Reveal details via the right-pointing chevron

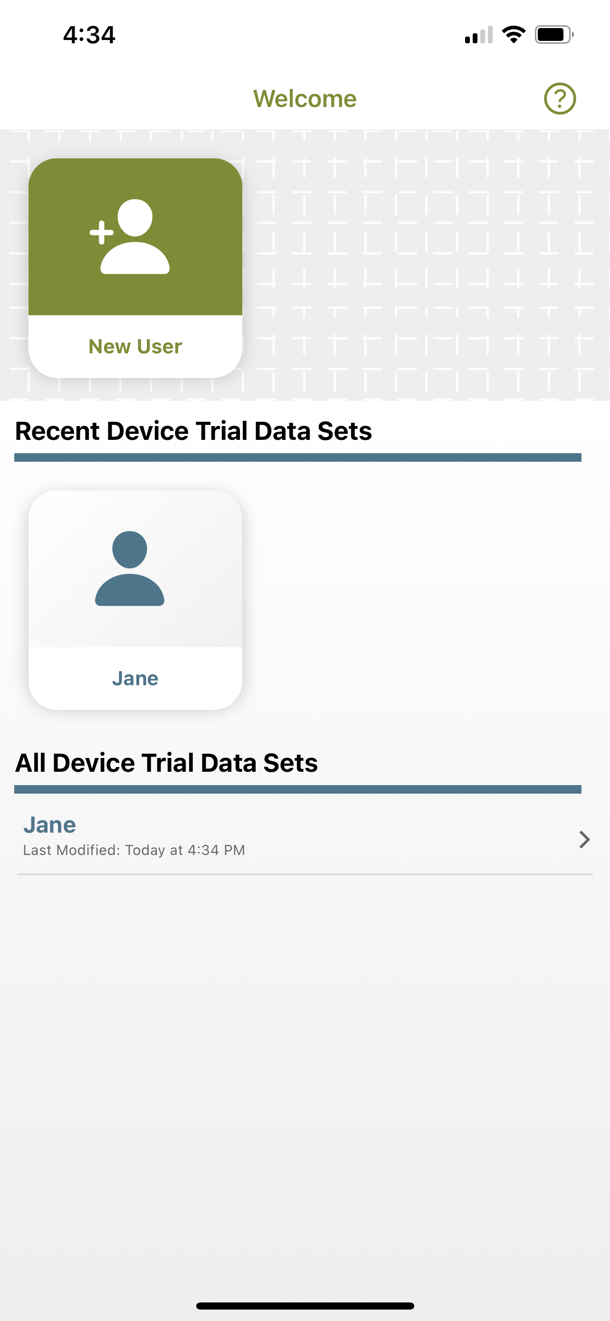[x=584, y=839]
